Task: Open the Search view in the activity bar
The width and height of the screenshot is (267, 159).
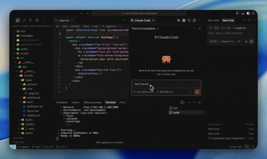Action: click(x=24, y=21)
